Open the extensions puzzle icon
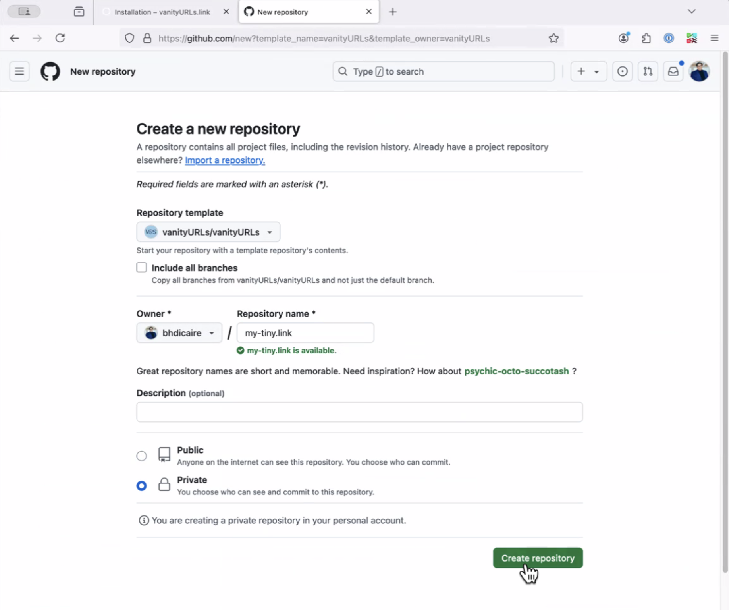Image resolution: width=729 pixels, height=610 pixels. pos(646,38)
